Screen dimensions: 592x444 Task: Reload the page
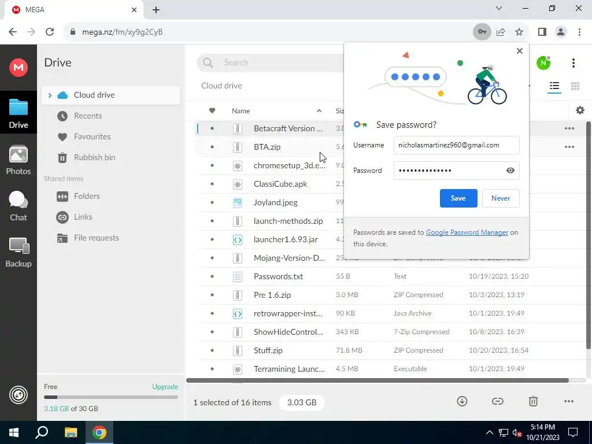(x=50, y=32)
